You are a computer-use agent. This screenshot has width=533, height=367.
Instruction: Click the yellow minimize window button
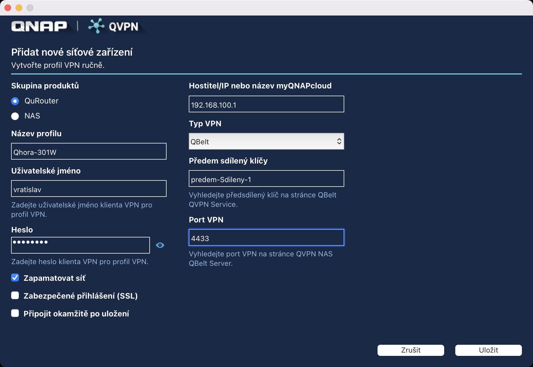(19, 8)
